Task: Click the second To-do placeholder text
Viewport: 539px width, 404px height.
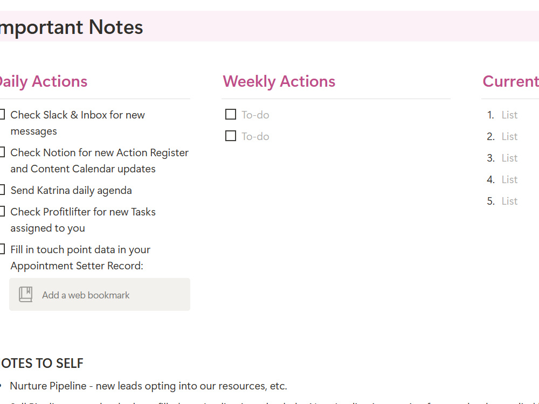Action: [255, 136]
